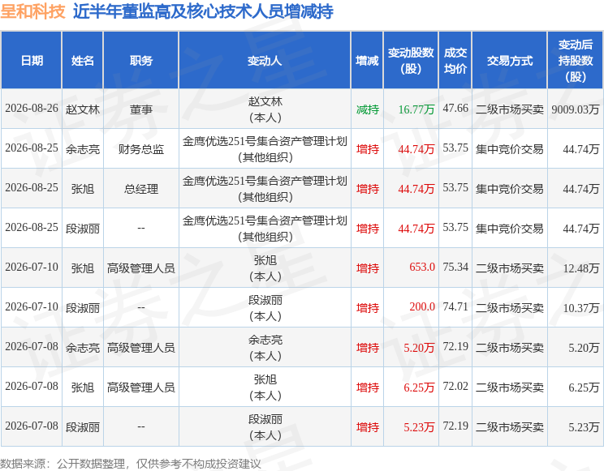The height and width of the screenshot is (471, 604).
Task: Click the 75.34 average price cell
Action: (455, 267)
